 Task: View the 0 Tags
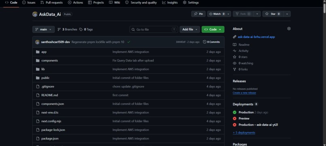86,30
